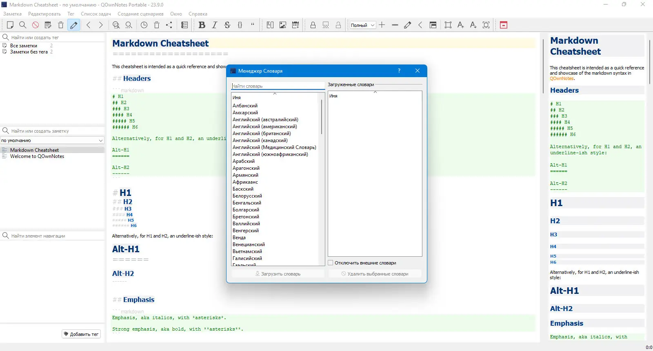Open the 'Полный' workspace dropdown
The width and height of the screenshot is (653, 351).
pyautogui.click(x=362, y=25)
